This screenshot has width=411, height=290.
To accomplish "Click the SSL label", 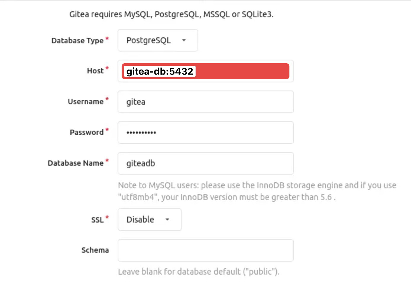I will 97,220.
